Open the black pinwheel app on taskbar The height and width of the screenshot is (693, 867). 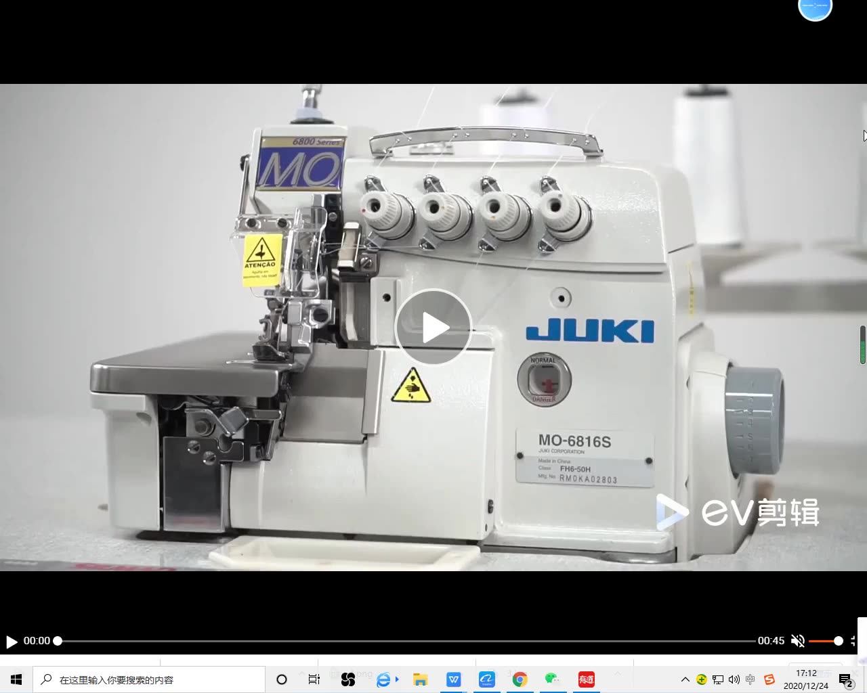(348, 679)
